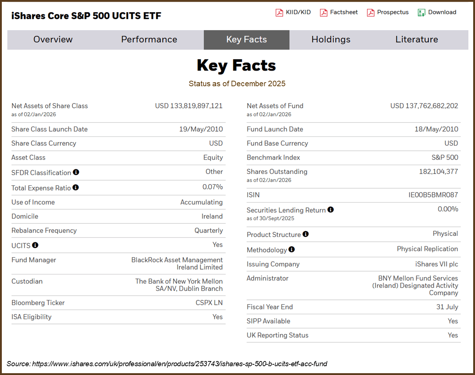Click the Key Facts heading
Image resolution: width=475 pixels, height=375 pixels.
[x=236, y=66]
